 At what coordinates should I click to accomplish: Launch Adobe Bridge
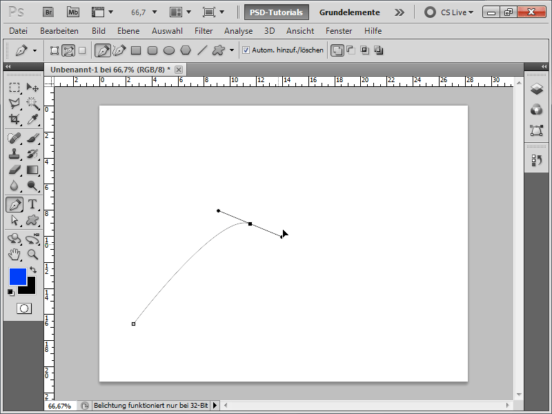tap(48, 12)
